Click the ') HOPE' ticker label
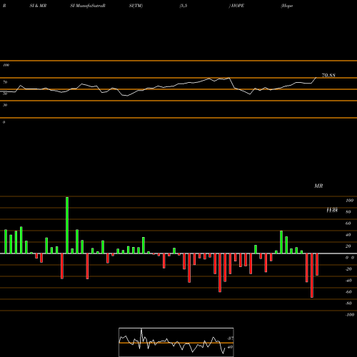This screenshot has width=357, height=357. [236, 6]
